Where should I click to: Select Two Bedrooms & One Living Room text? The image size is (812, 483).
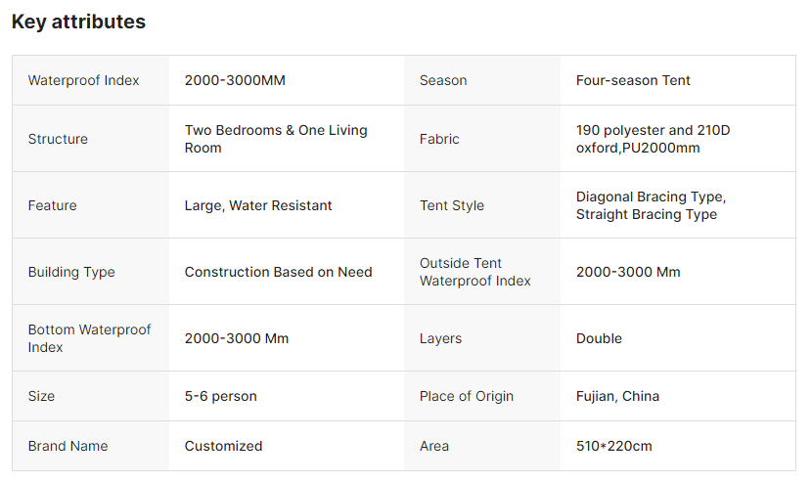point(276,139)
